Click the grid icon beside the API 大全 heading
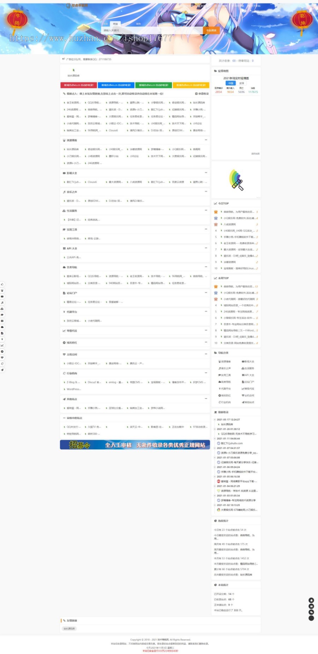Image resolution: width=318 pixels, height=654 pixels. [64, 249]
